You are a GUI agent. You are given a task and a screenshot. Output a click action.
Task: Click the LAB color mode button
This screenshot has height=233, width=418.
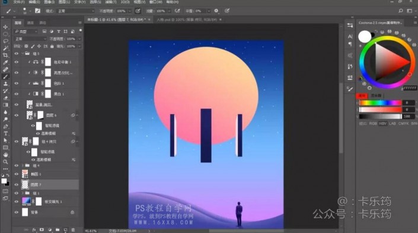pyautogui.click(x=393, y=124)
